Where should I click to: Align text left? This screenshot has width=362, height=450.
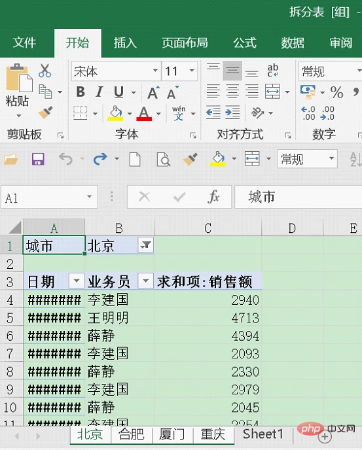tap(213, 92)
